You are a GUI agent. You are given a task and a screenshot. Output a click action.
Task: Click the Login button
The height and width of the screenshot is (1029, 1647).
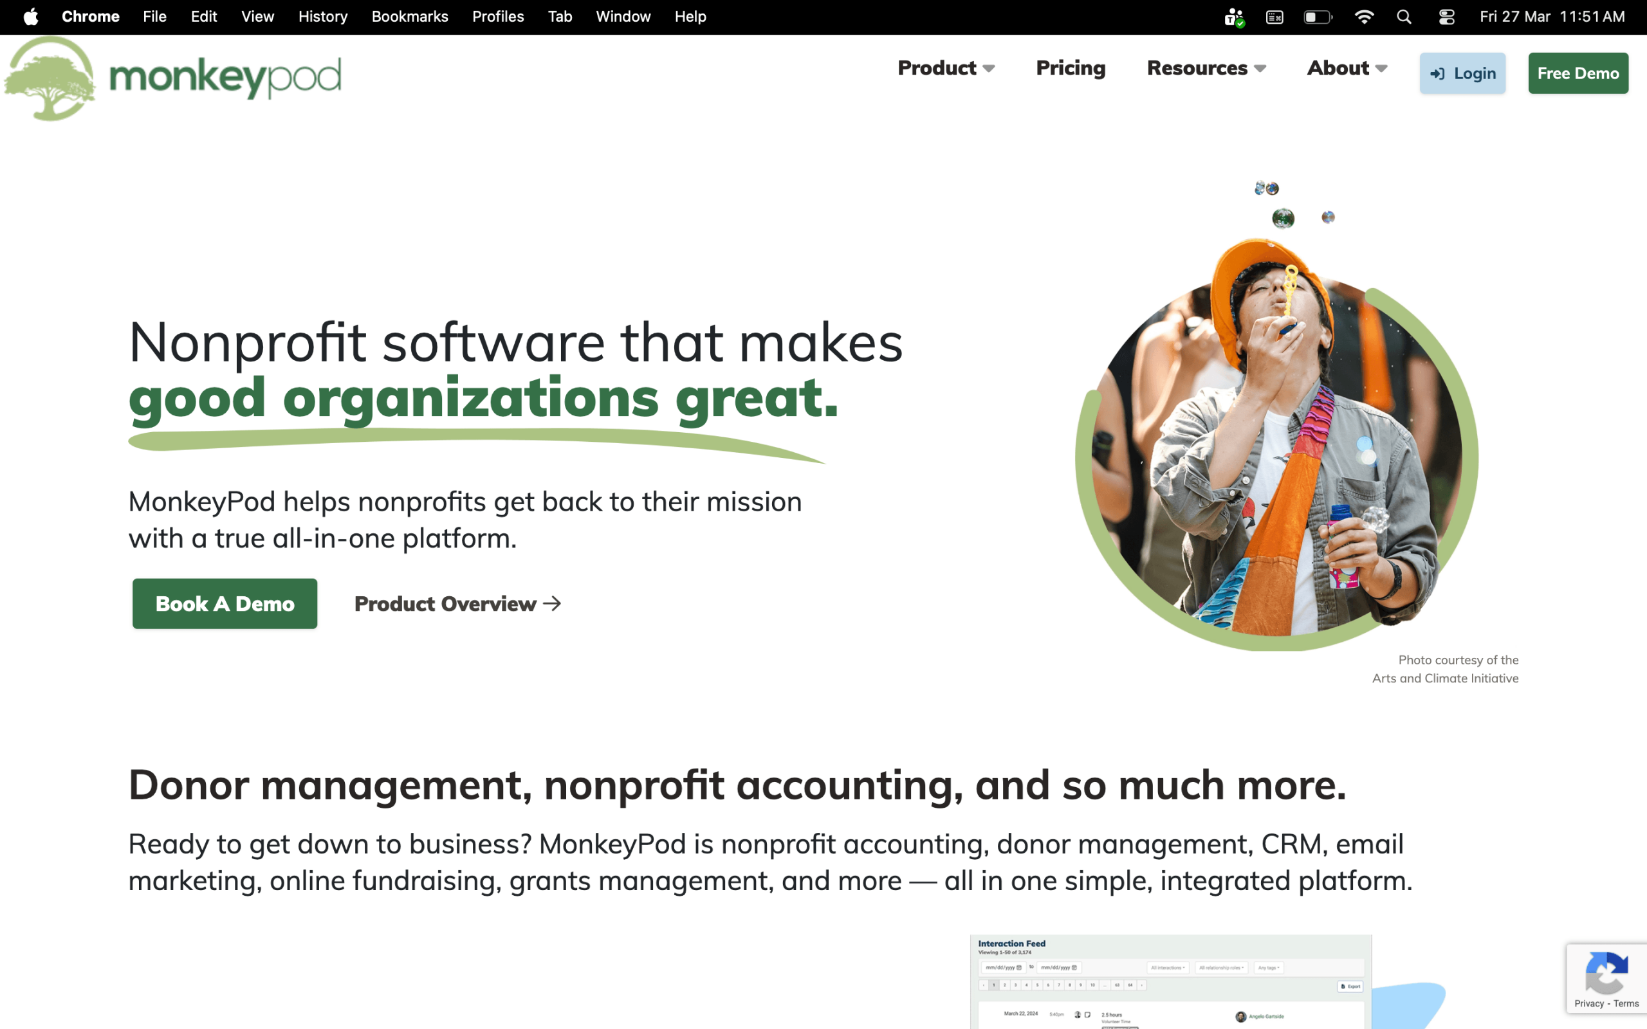(1462, 73)
